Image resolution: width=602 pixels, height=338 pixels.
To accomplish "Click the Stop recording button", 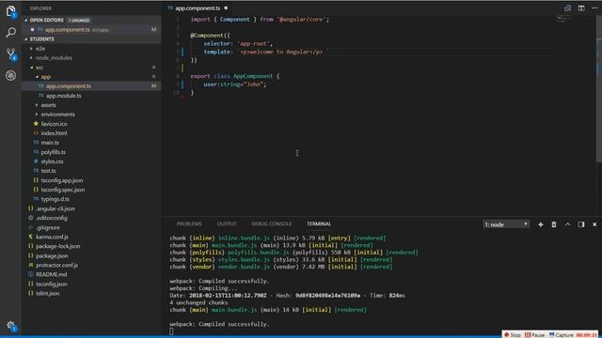I will (513, 334).
